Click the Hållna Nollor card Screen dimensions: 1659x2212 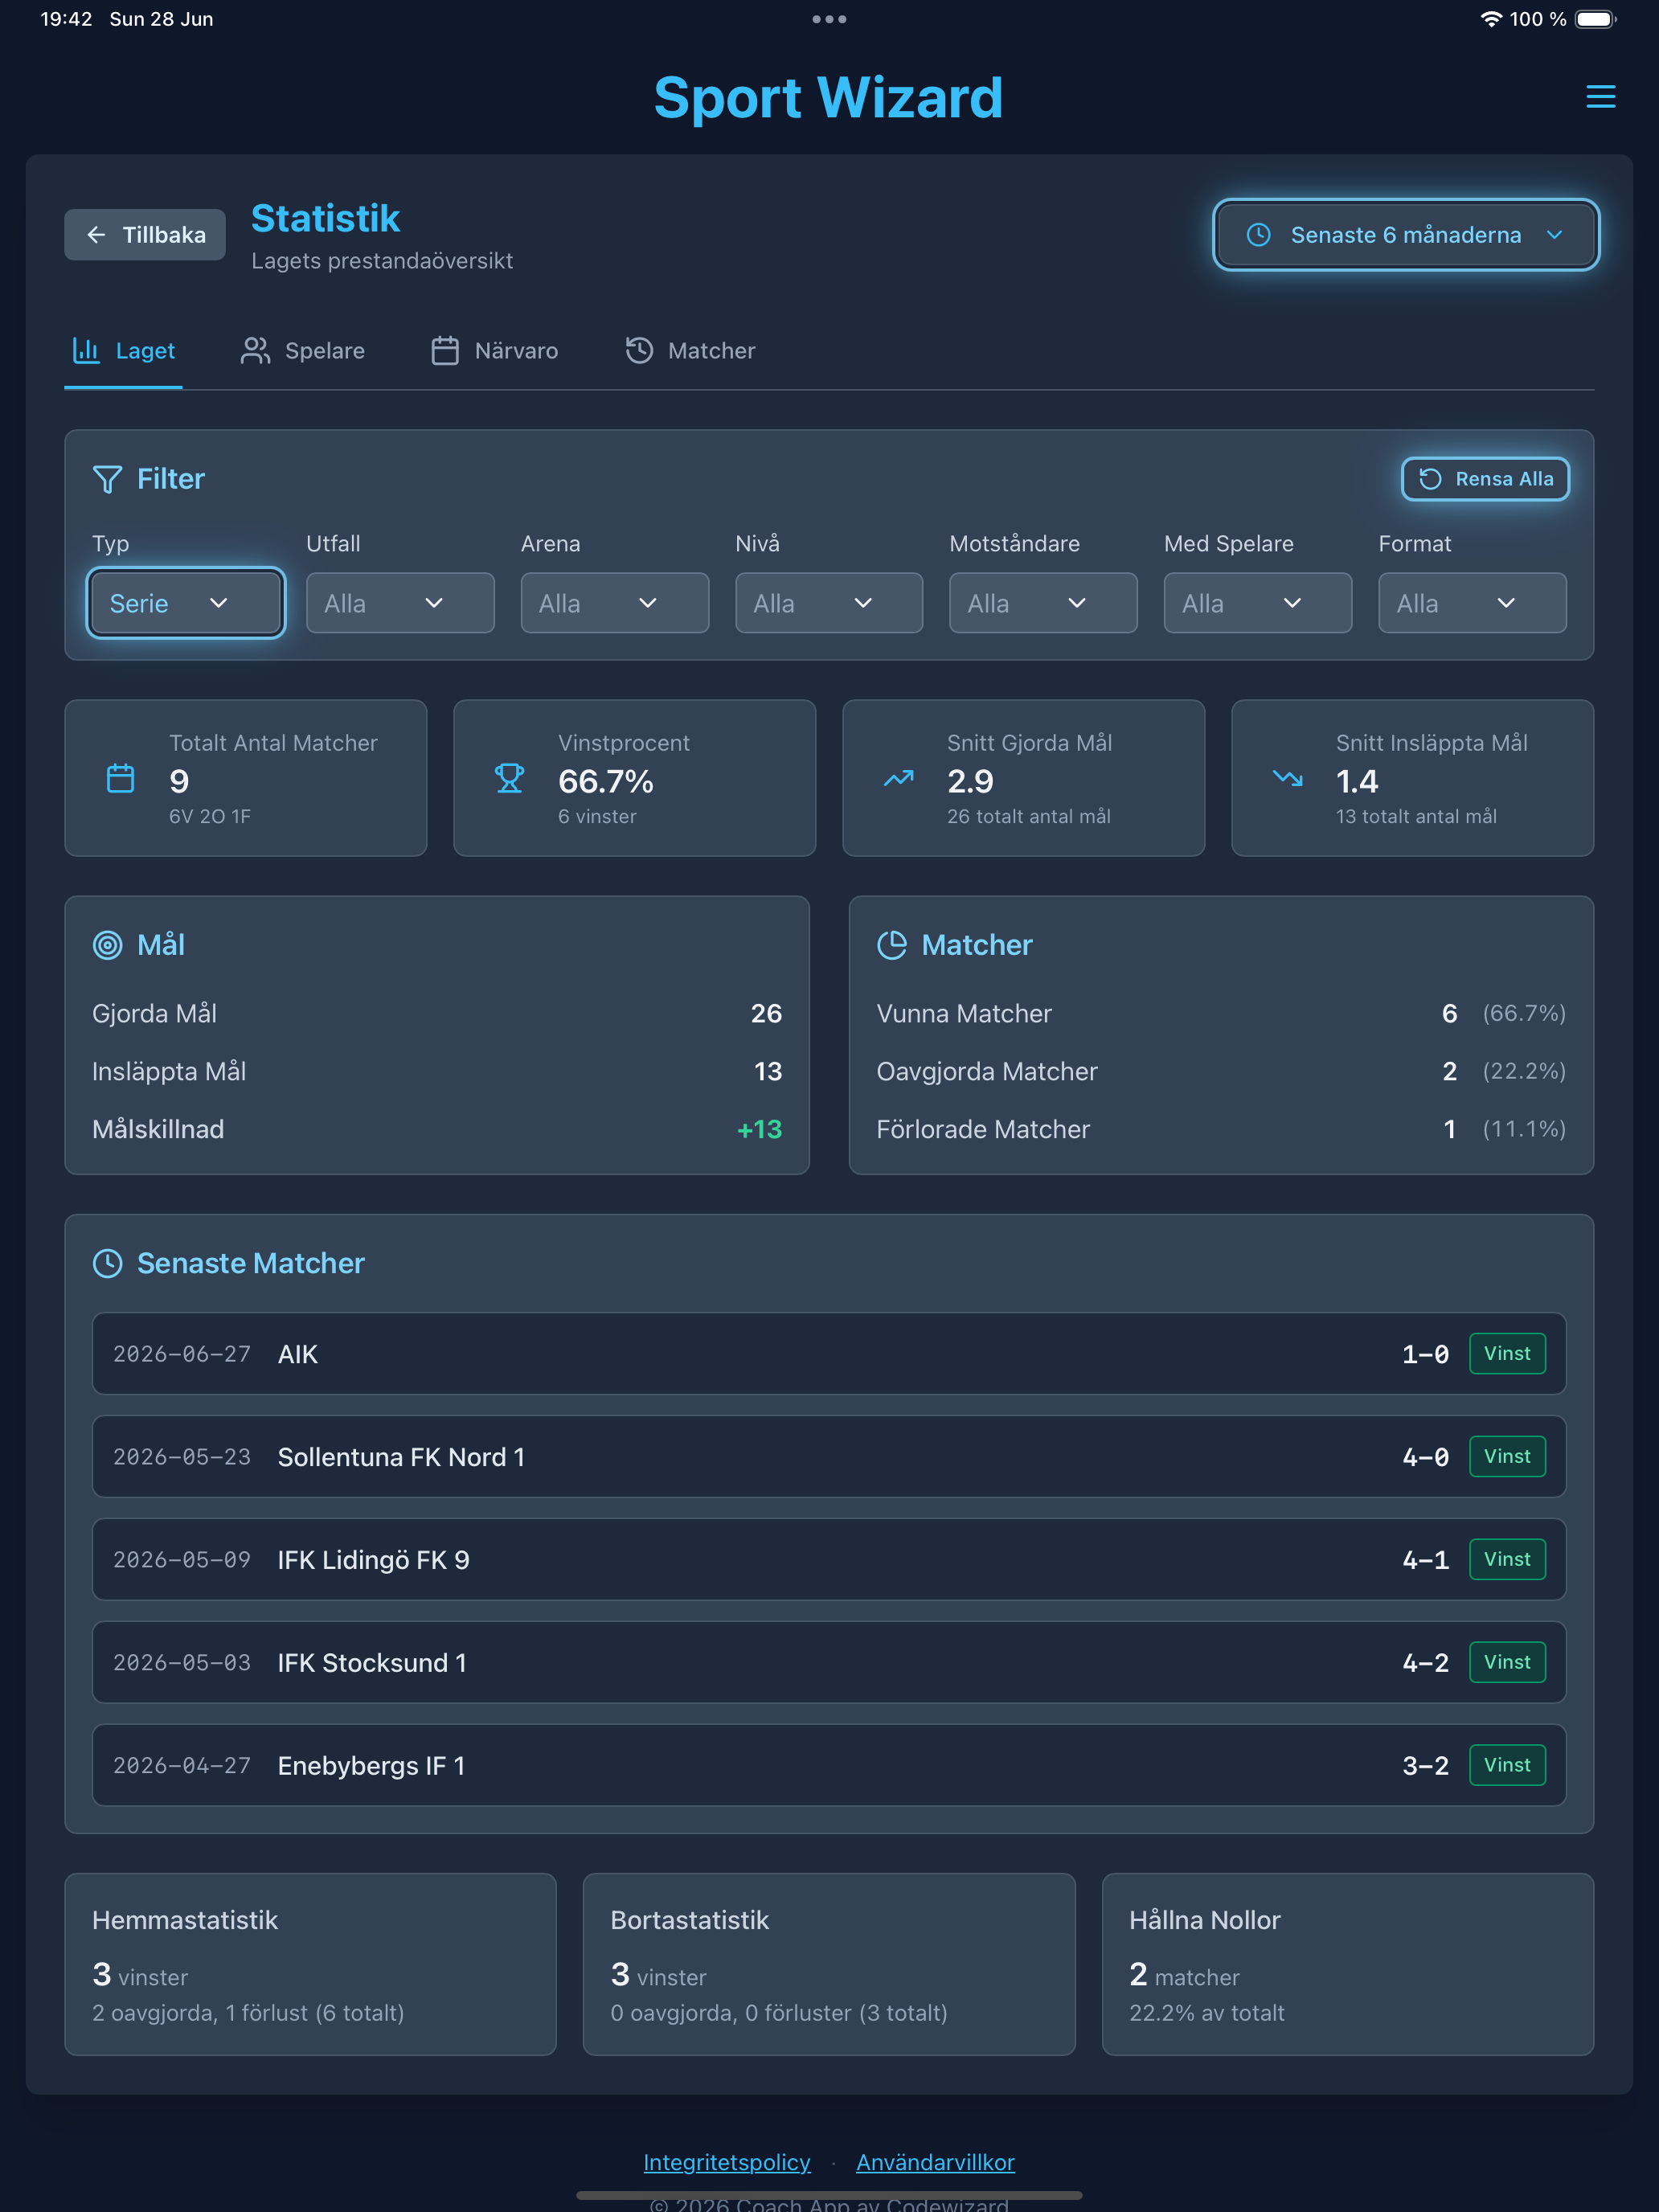(x=1347, y=1964)
